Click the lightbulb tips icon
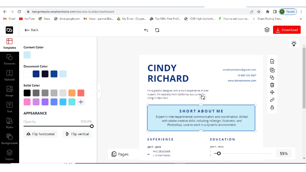Viewport: 306px width, 172px height. [294, 44]
